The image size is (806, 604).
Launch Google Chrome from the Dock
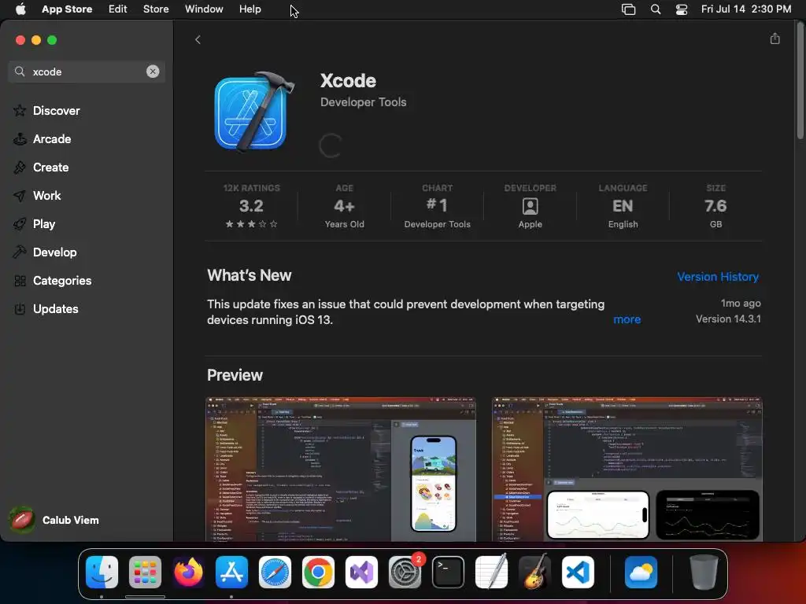point(318,572)
